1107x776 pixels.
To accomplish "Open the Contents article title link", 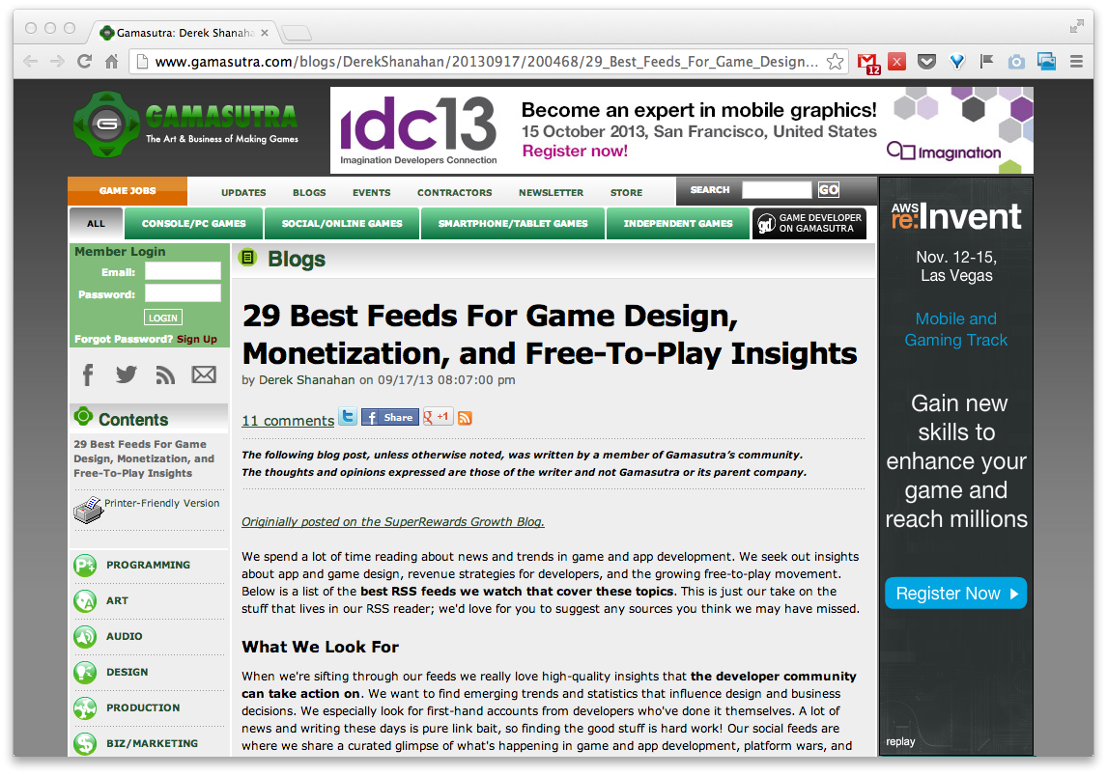I will (x=144, y=458).
